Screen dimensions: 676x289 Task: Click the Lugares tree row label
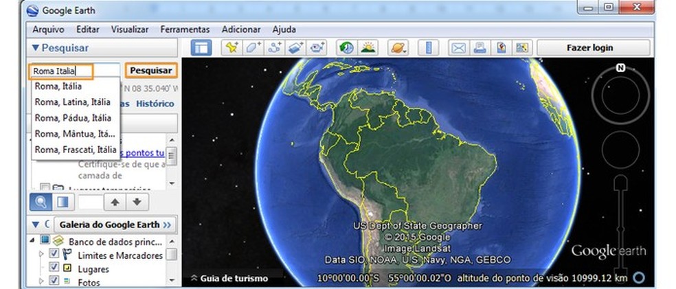(x=93, y=269)
